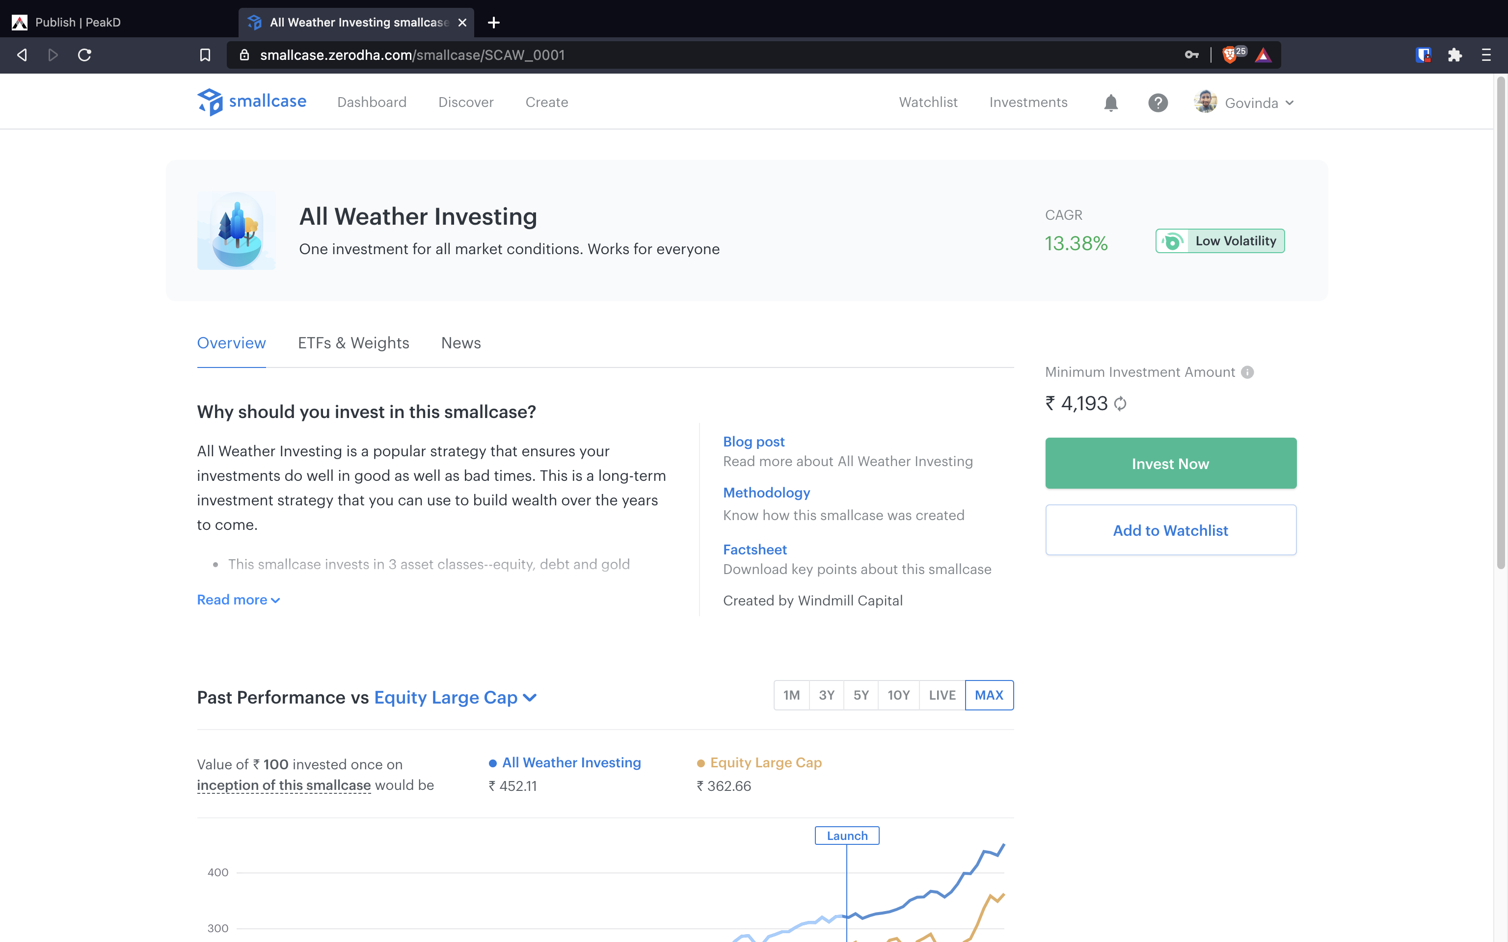Click Govinda's profile avatar
Screen dimensions: 1508x942
(x=1205, y=102)
